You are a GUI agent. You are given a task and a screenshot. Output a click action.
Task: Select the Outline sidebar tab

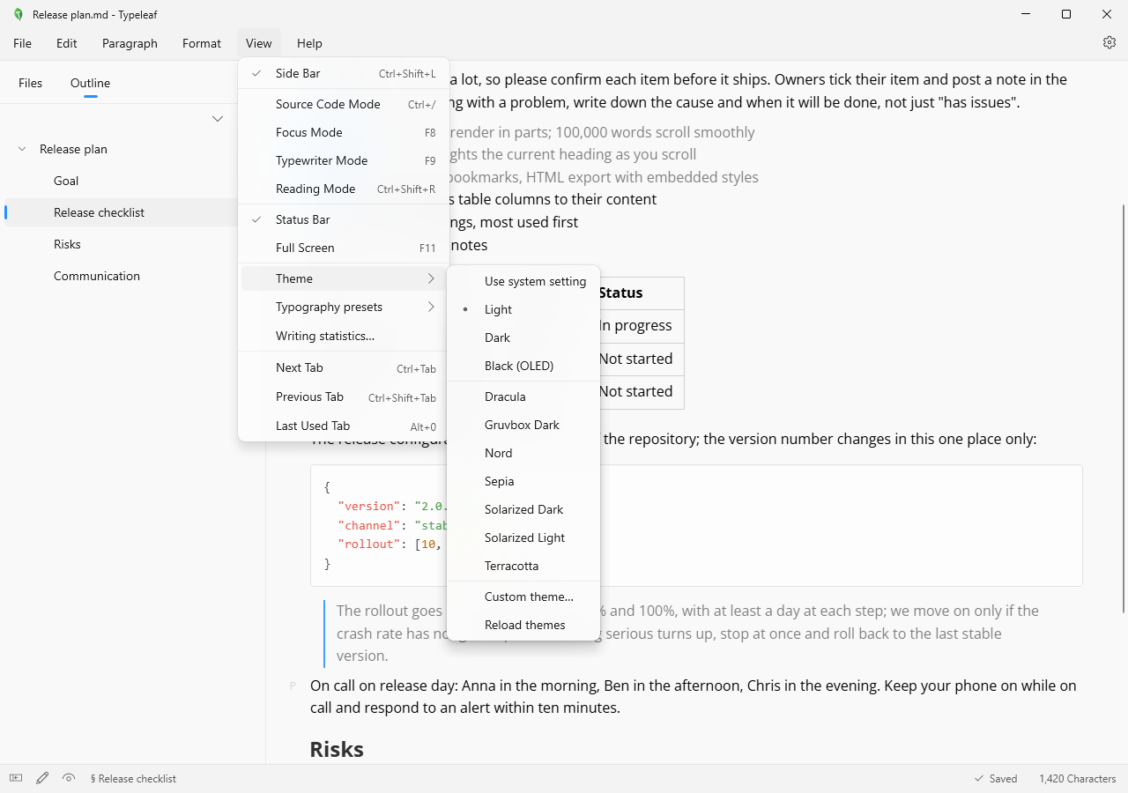point(91,83)
